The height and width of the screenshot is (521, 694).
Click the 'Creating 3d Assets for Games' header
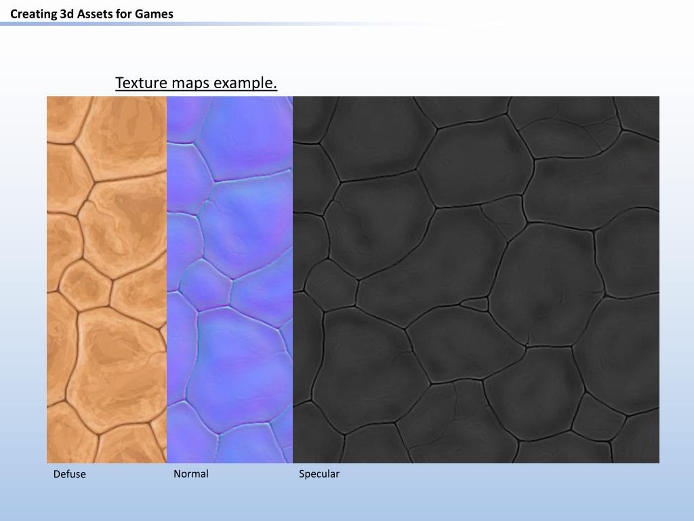(x=91, y=14)
